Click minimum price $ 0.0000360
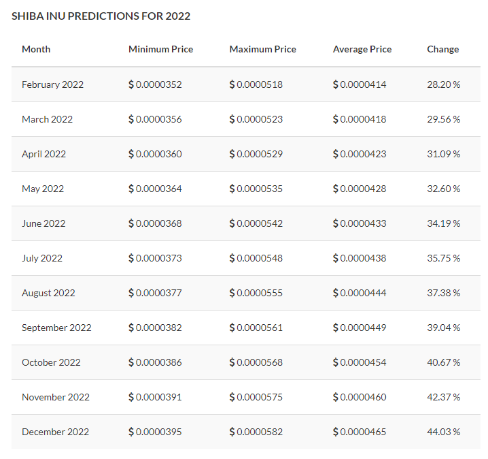 pos(155,154)
